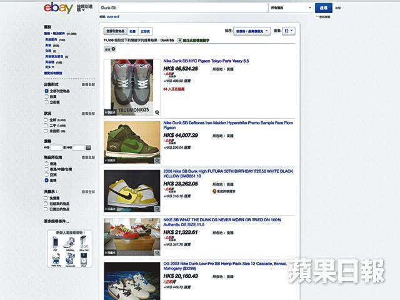The height and width of the screenshot is (300, 400).
Task: Open the PSP popular search icon
Action: click(55, 244)
